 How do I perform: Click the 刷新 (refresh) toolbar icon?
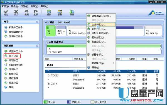click(x=49, y=13)
